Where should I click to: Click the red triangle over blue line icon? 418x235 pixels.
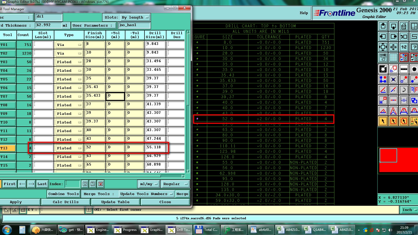[383, 111]
